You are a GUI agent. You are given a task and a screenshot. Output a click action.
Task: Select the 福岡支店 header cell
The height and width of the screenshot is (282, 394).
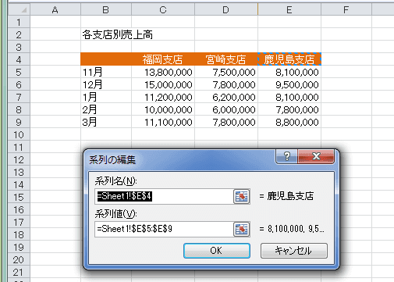click(x=163, y=59)
